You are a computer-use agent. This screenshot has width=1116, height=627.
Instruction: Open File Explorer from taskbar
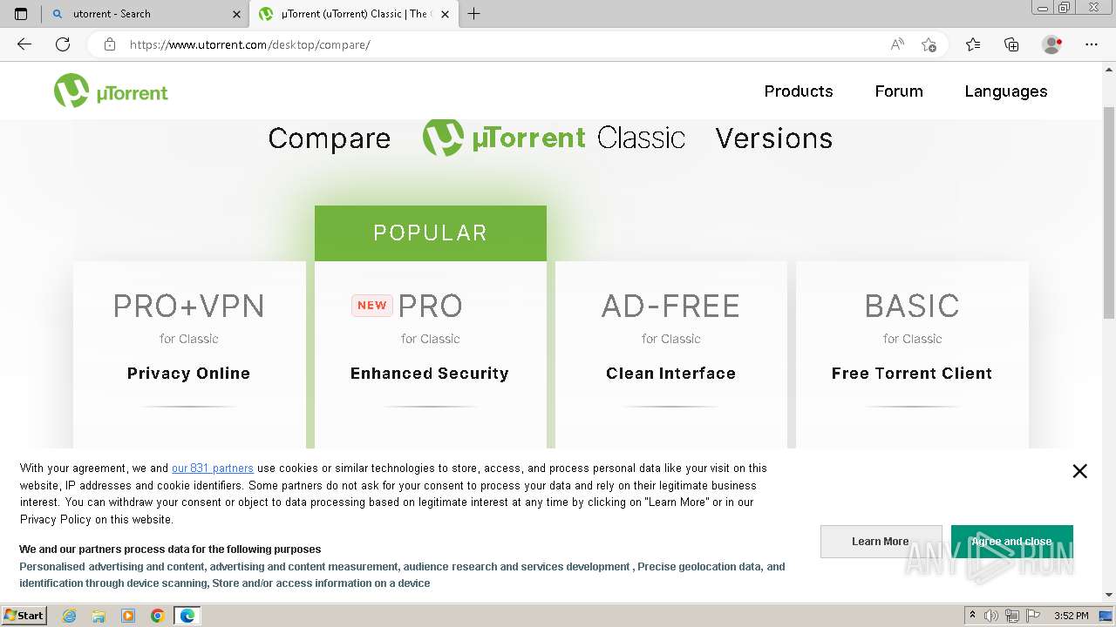tap(99, 616)
